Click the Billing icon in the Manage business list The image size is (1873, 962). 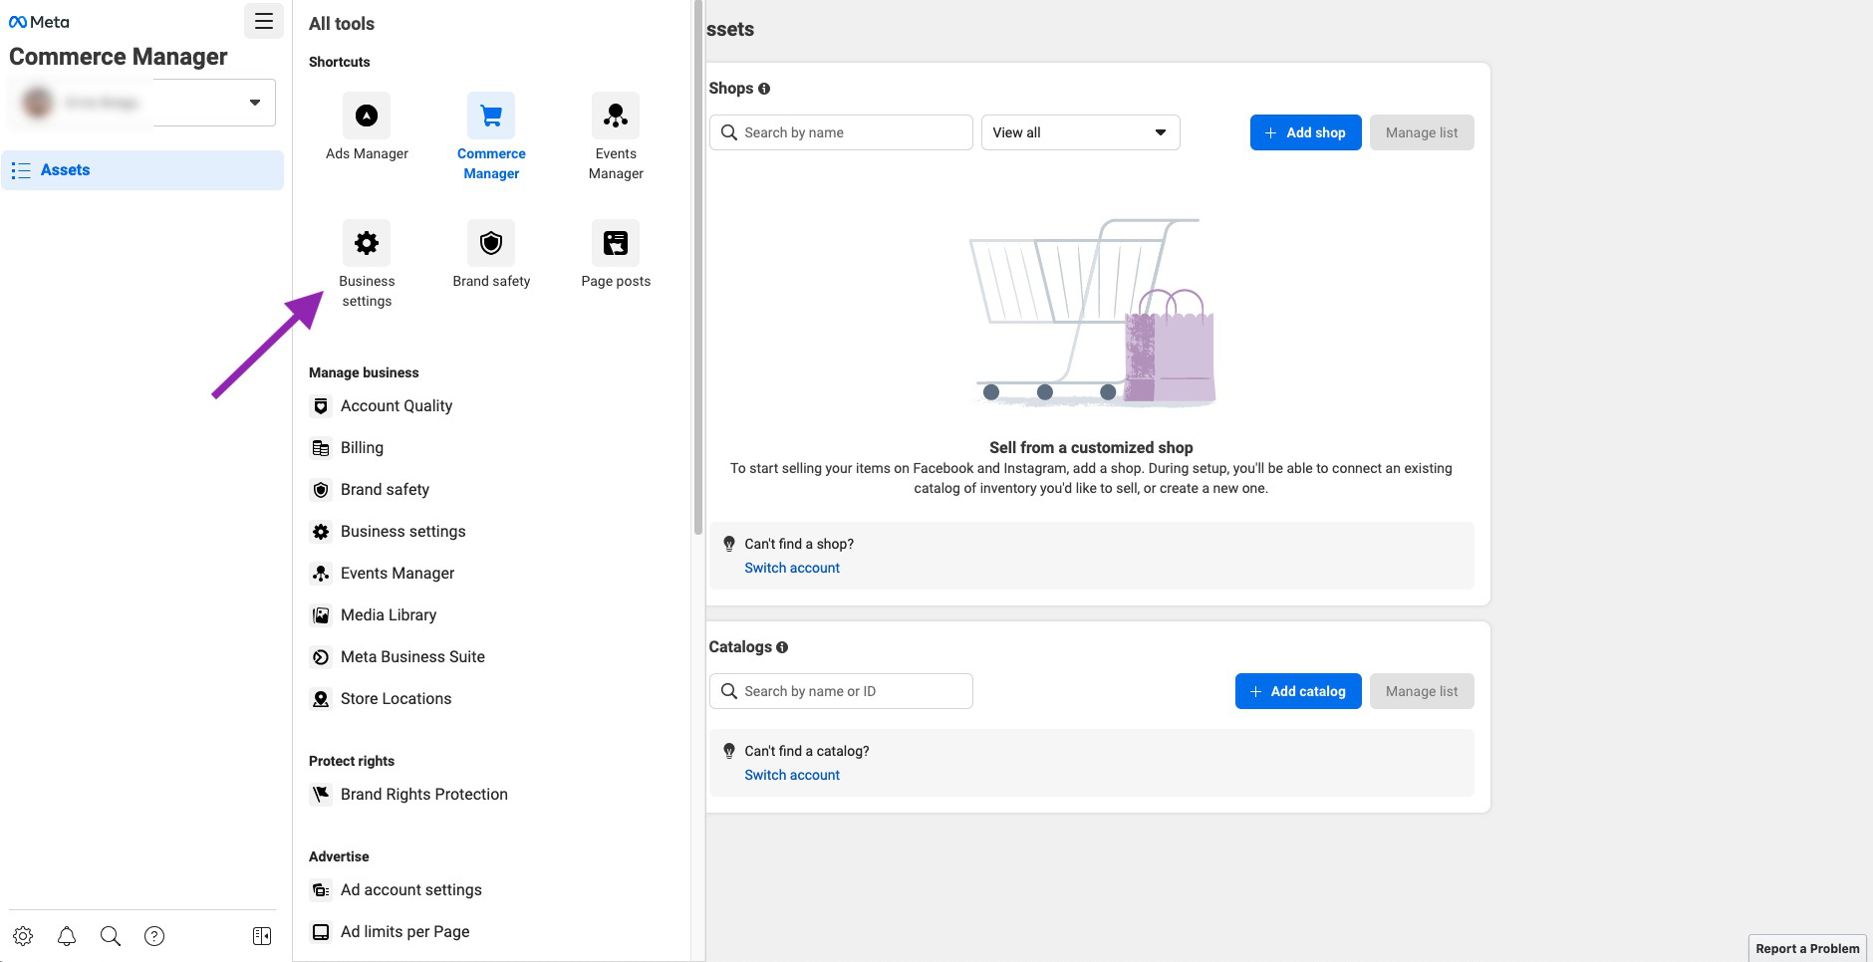[x=321, y=448]
